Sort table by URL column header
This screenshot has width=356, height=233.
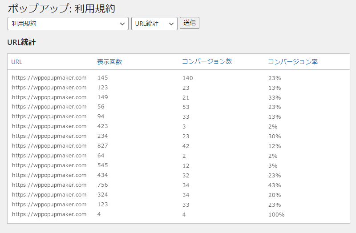(17, 62)
